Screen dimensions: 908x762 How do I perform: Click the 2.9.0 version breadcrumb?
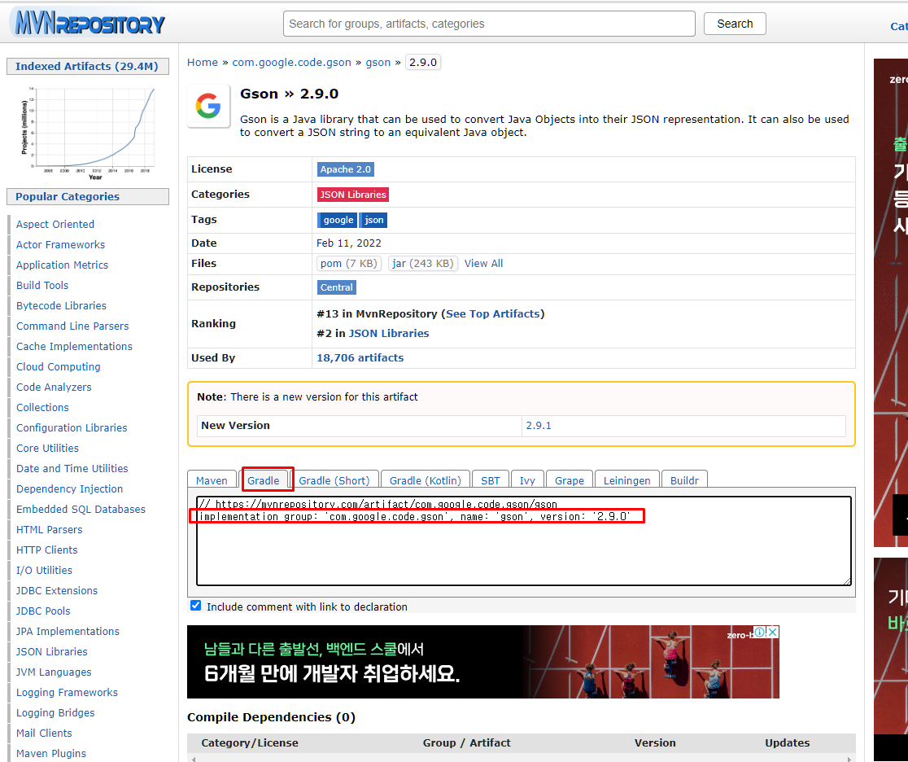tap(423, 62)
